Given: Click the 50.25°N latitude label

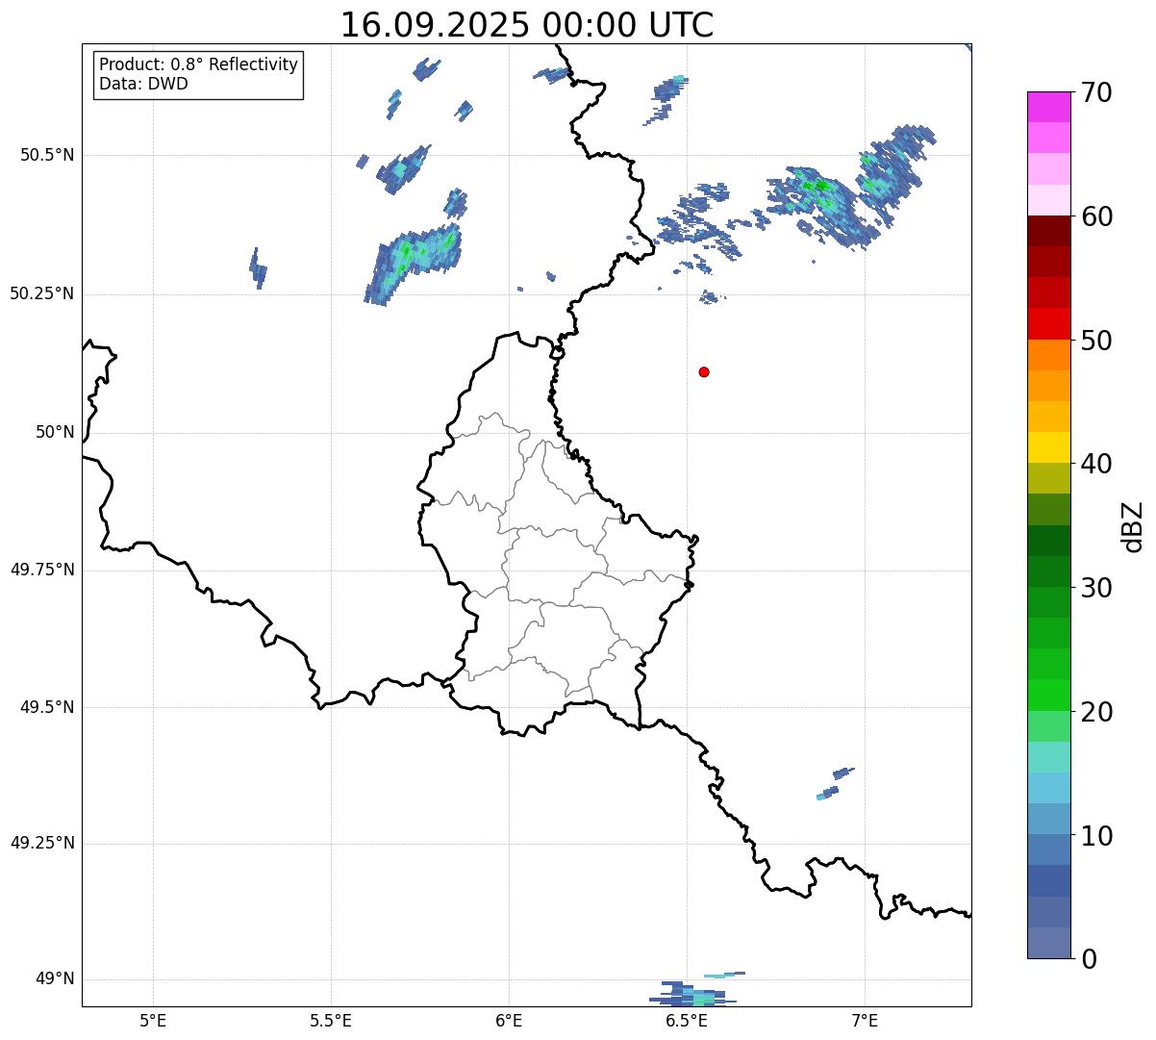Looking at the screenshot, I should [x=42, y=293].
